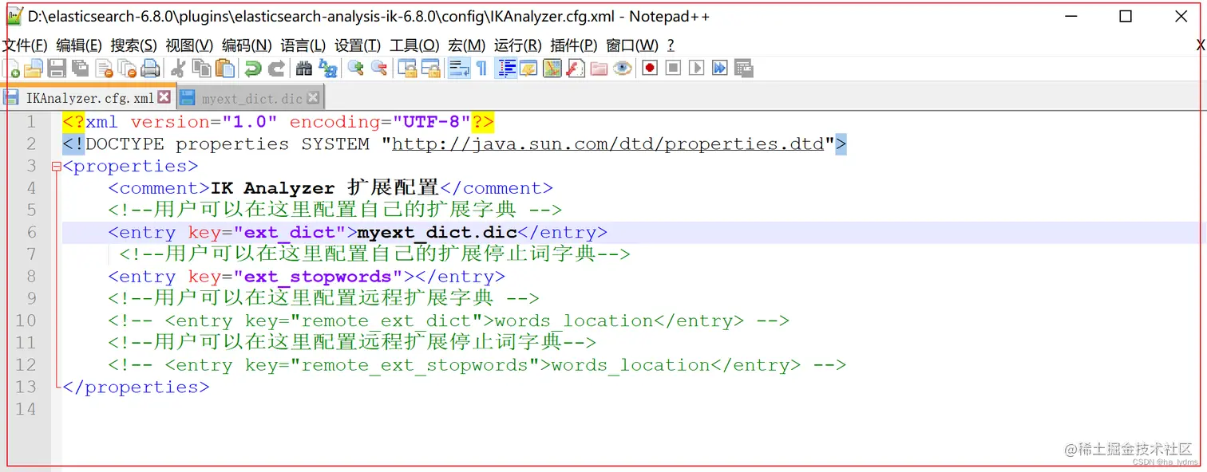This screenshot has height=472, width=1207.
Task: Close the myext_dict.dic tab
Action: pos(314,97)
